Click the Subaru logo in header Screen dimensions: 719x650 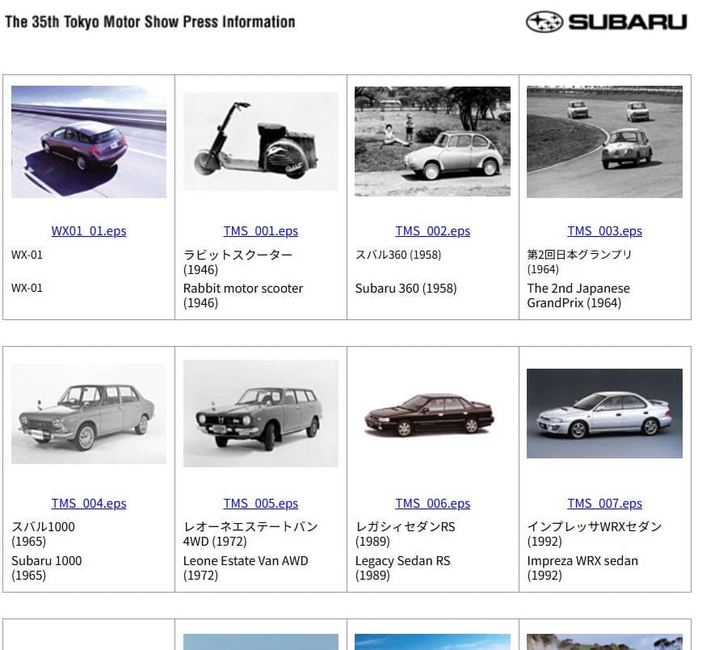point(606,22)
